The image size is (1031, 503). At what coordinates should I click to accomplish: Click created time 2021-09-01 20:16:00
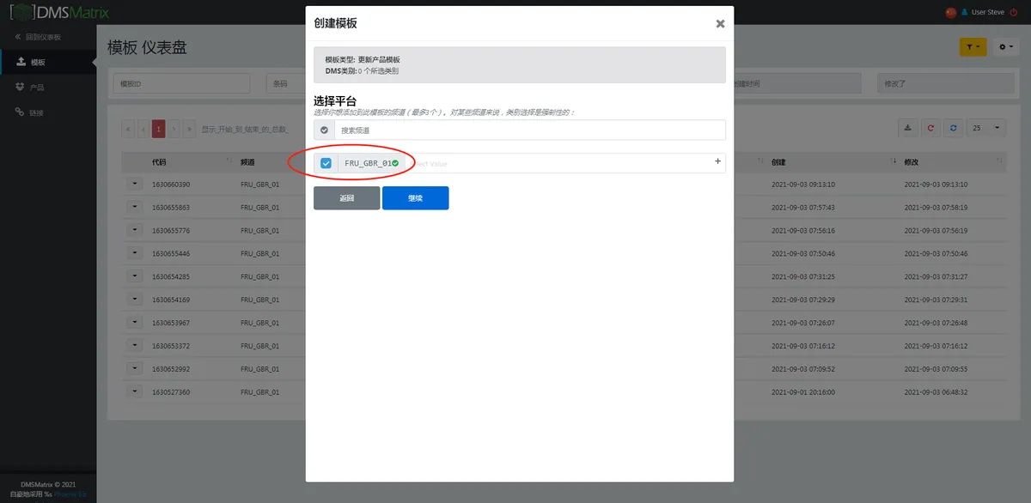point(803,391)
